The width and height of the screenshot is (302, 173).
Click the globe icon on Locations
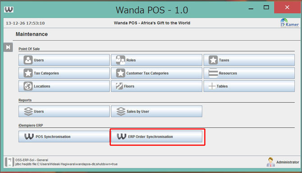28,86
